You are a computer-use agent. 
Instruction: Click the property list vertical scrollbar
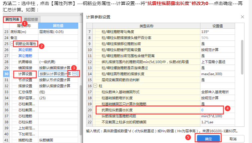(81, 110)
